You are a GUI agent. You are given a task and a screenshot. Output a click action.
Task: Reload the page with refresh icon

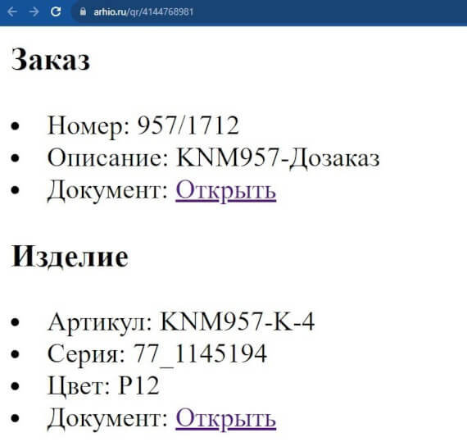click(x=56, y=12)
